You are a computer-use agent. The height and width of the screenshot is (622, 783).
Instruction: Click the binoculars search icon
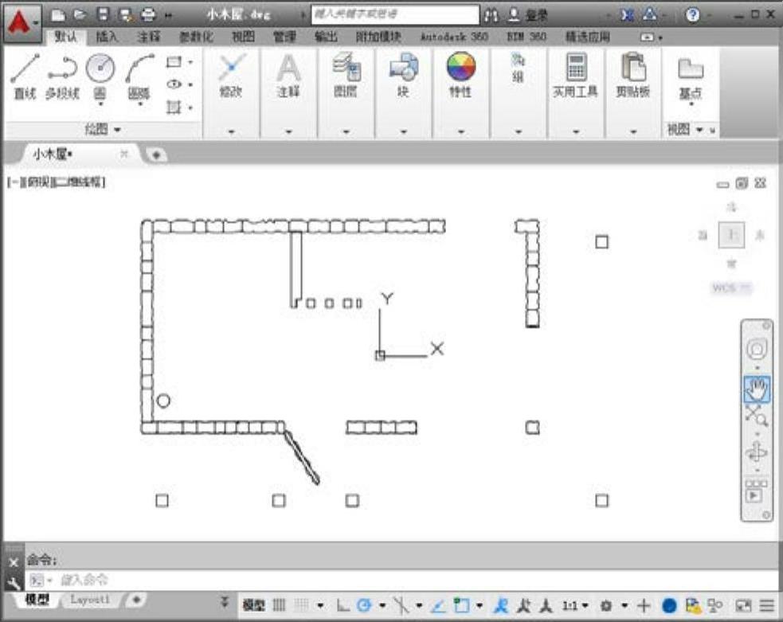pos(491,15)
